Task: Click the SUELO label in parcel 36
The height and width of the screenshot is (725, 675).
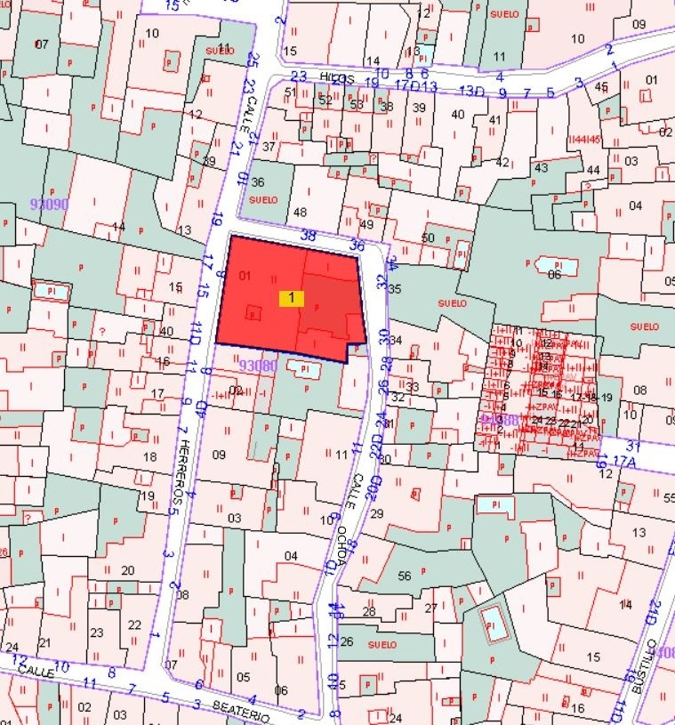Action: [x=263, y=200]
